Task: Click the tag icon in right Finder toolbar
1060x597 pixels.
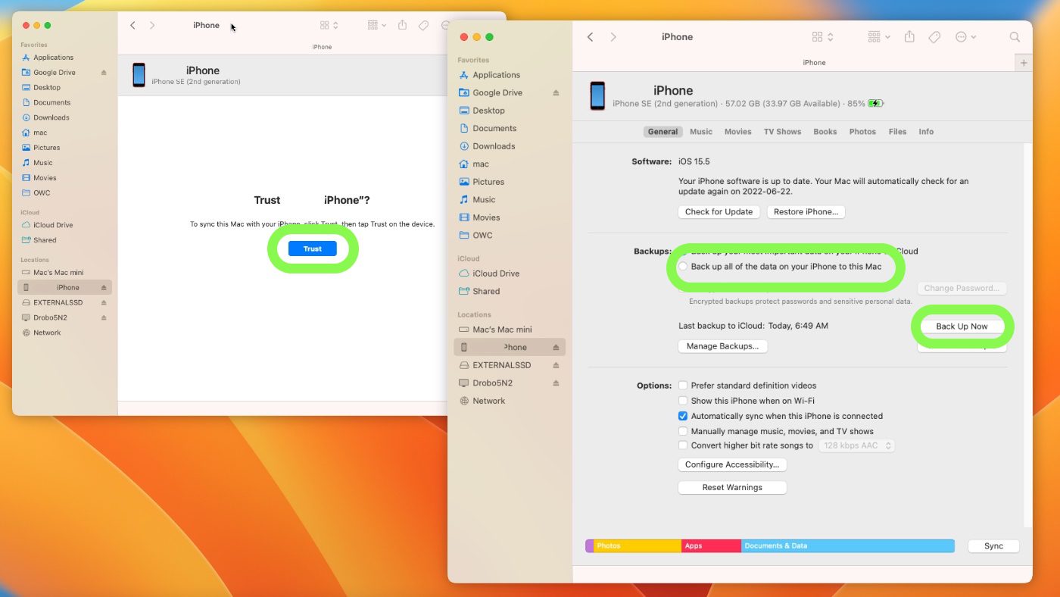Action: point(934,37)
